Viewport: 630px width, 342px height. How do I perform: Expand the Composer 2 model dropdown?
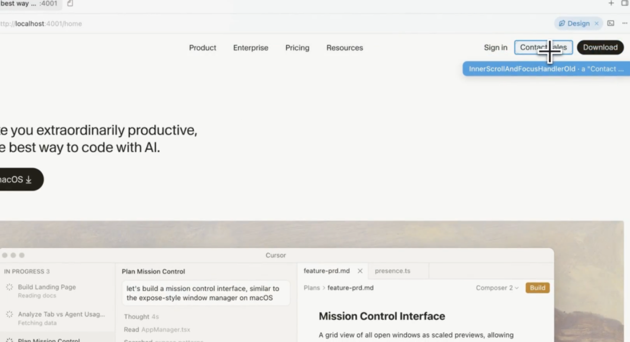pos(497,288)
